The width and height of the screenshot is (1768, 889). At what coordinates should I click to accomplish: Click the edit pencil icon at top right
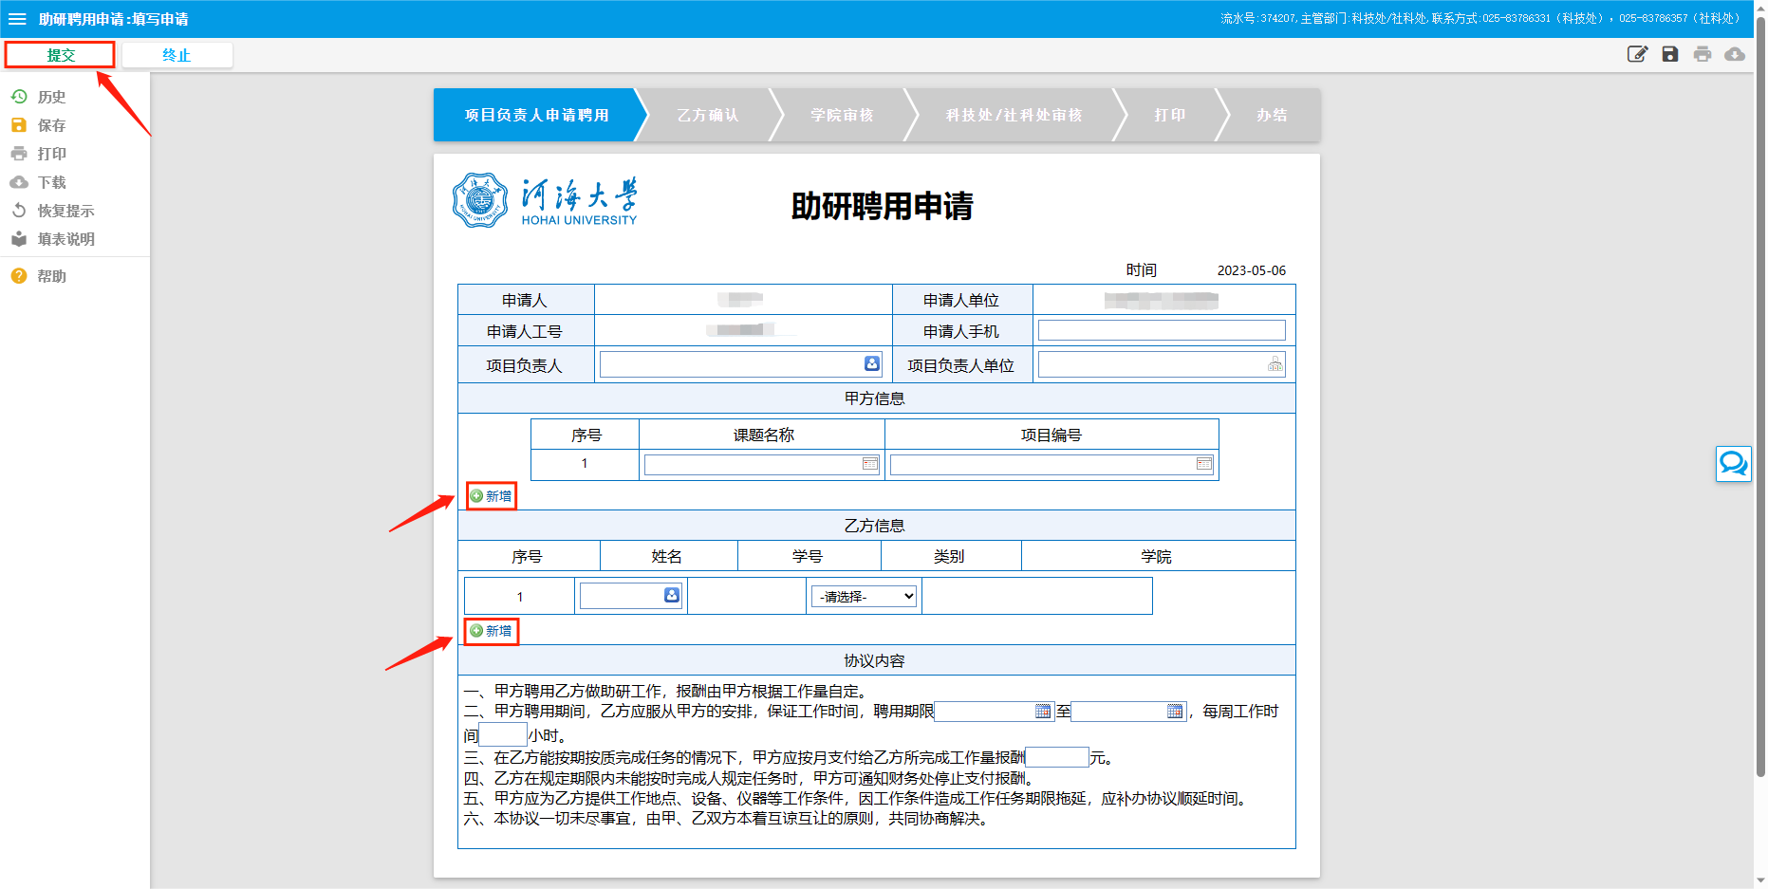click(1637, 54)
